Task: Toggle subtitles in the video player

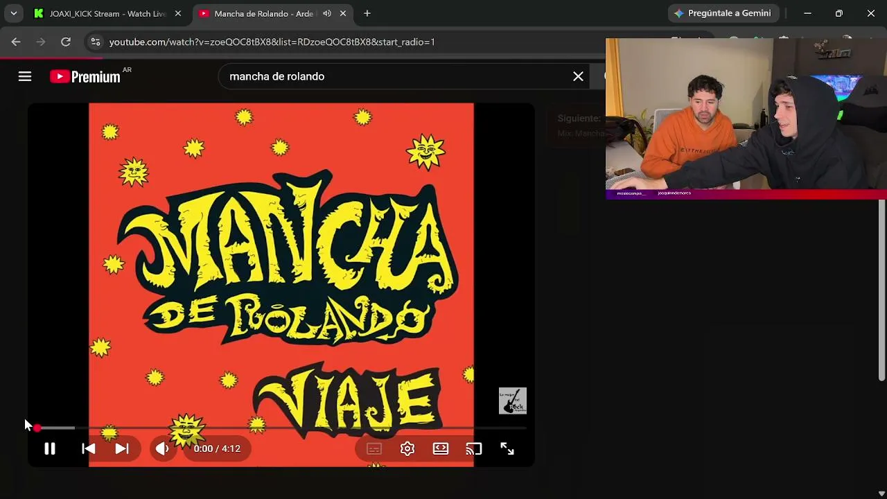Action: [374, 449]
